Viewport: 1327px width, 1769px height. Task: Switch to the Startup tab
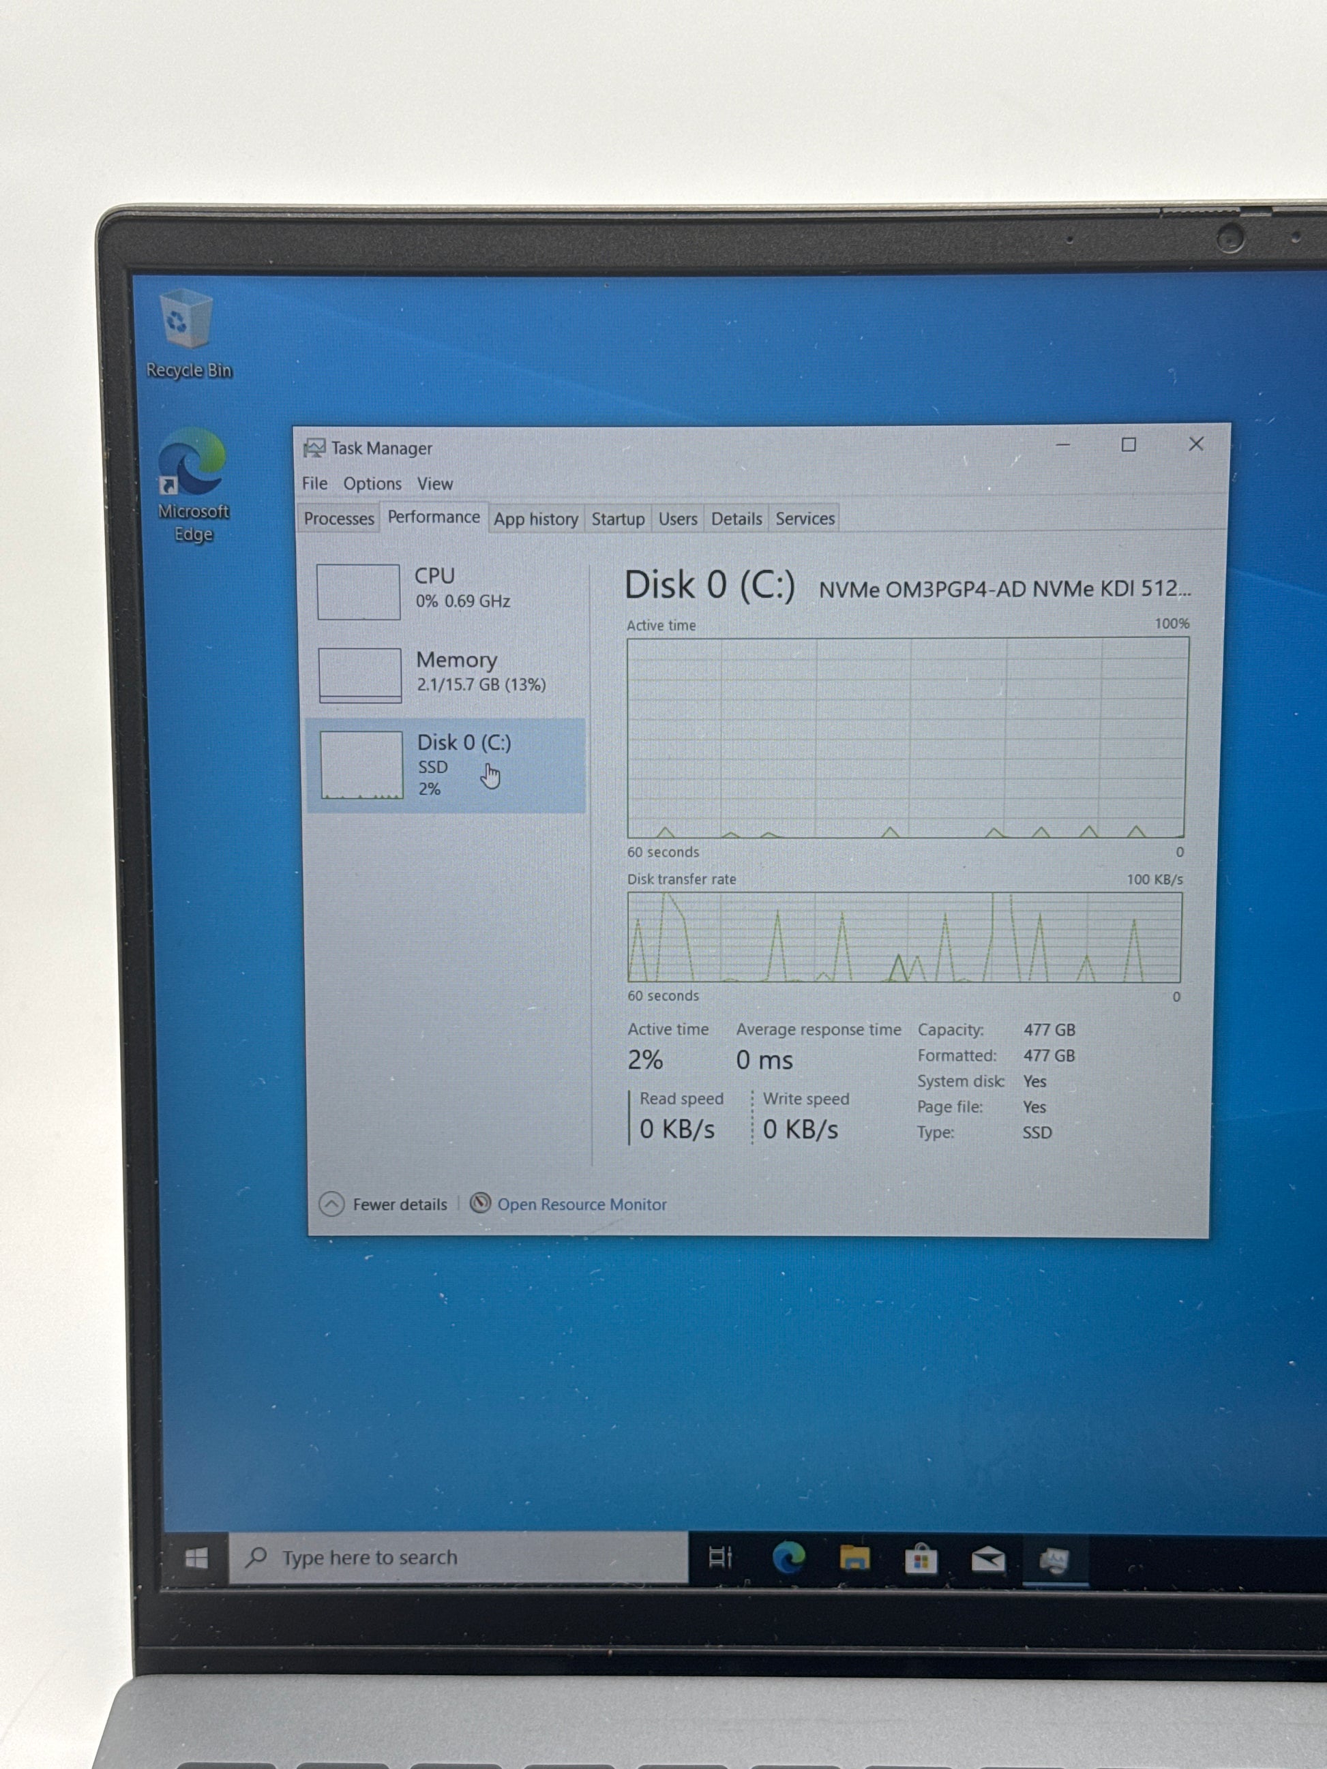(x=618, y=518)
